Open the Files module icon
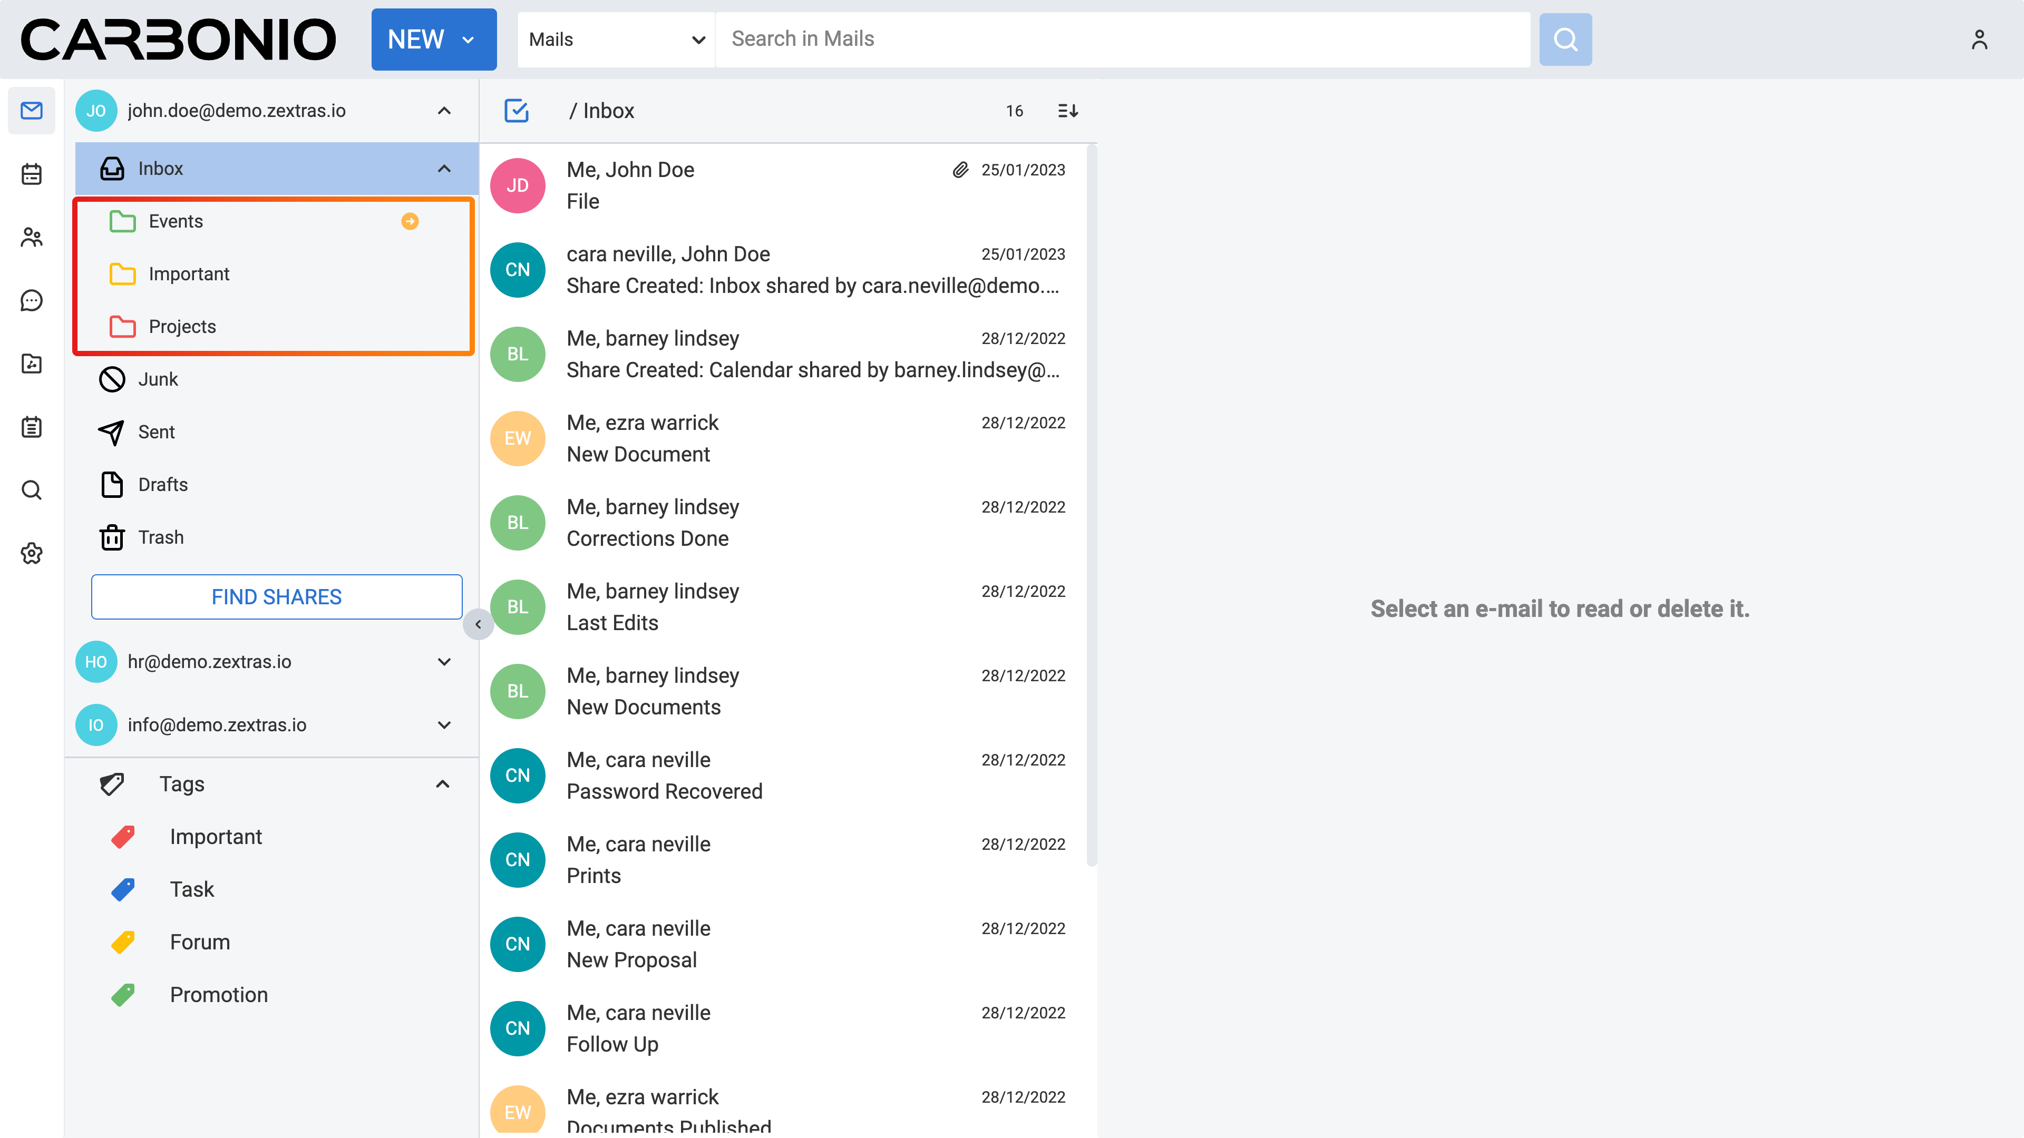 point(32,364)
